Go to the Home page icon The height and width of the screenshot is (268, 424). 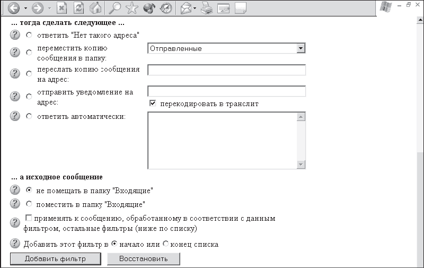point(95,8)
